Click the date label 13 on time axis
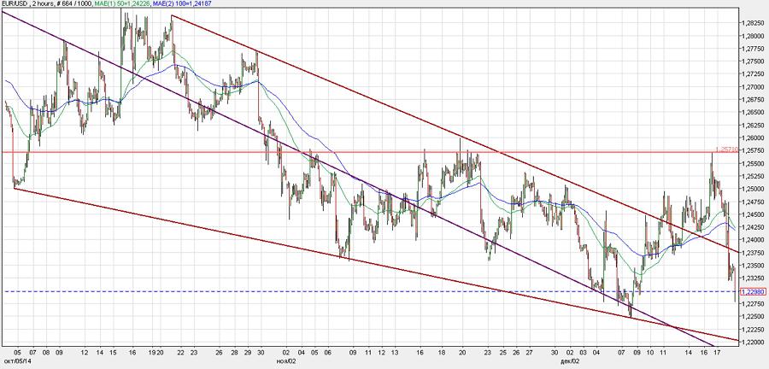The height and width of the screenshot is (369, 769). coord(395,352)
